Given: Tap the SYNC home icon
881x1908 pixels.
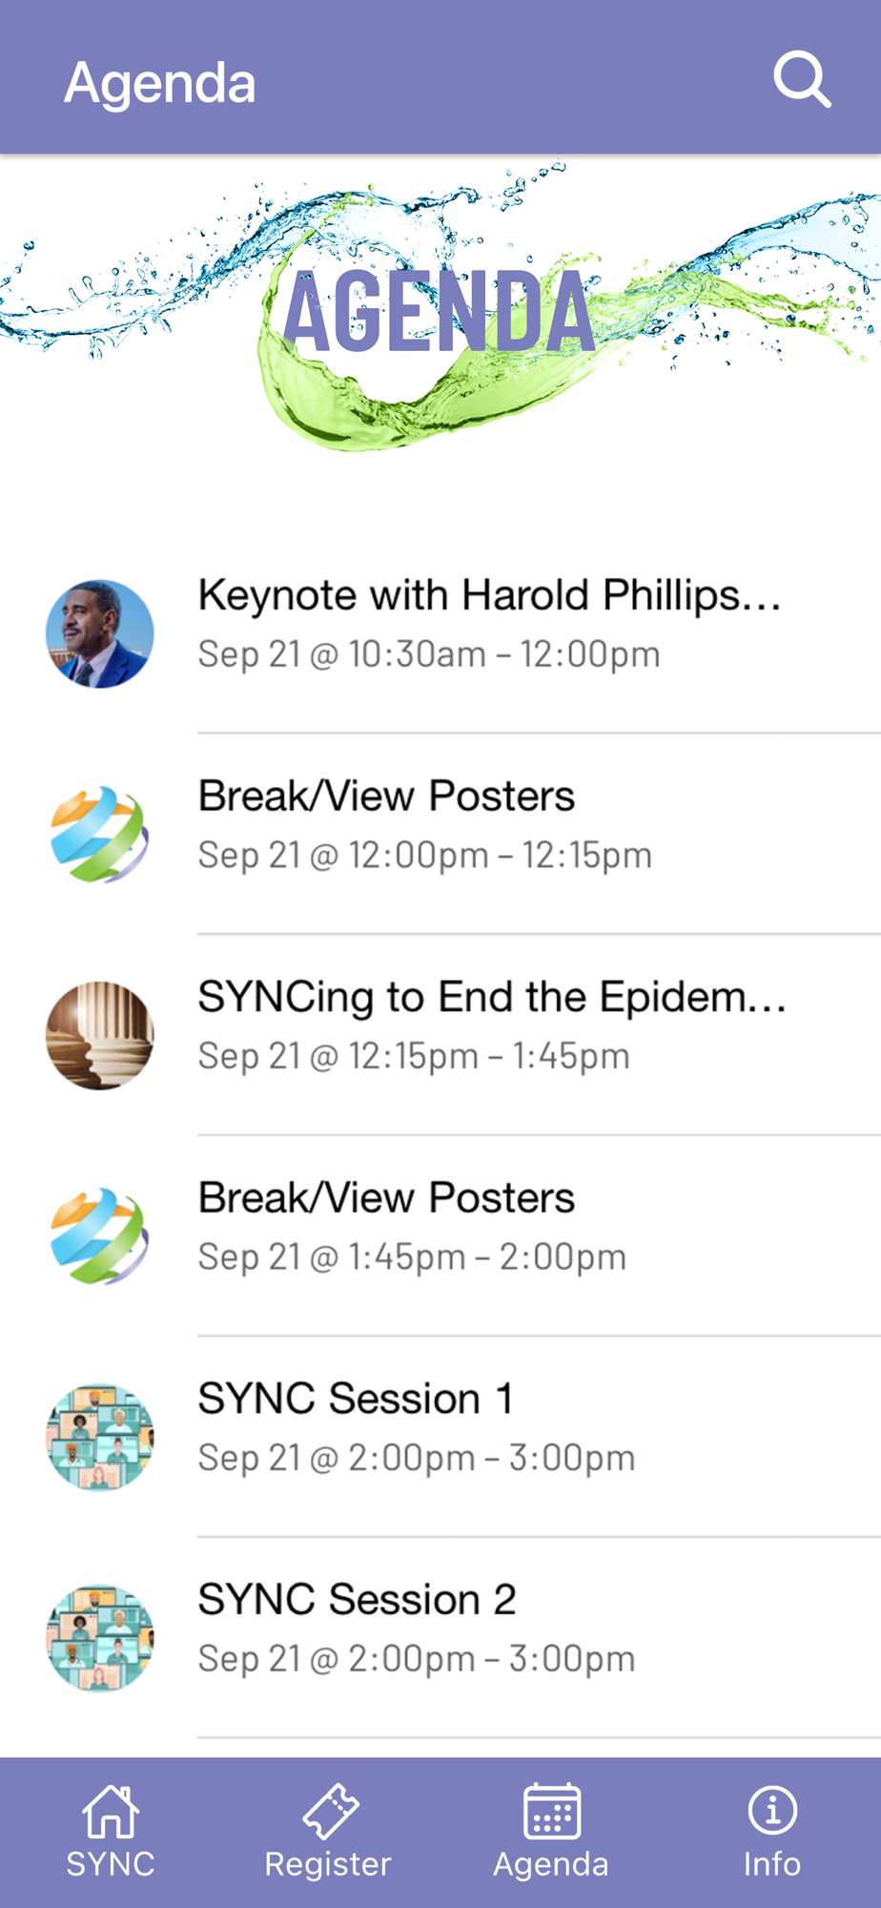Looking at the screenshot, I should [111, 1811].
